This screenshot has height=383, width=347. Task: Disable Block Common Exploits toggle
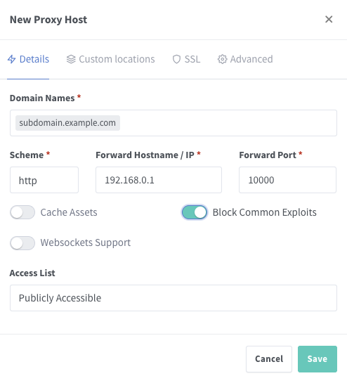[x=195, y=212]
